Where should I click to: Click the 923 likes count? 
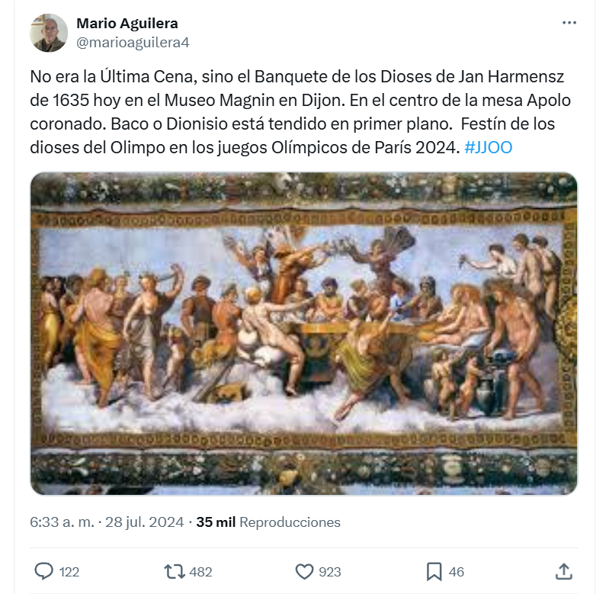(330, 572)
